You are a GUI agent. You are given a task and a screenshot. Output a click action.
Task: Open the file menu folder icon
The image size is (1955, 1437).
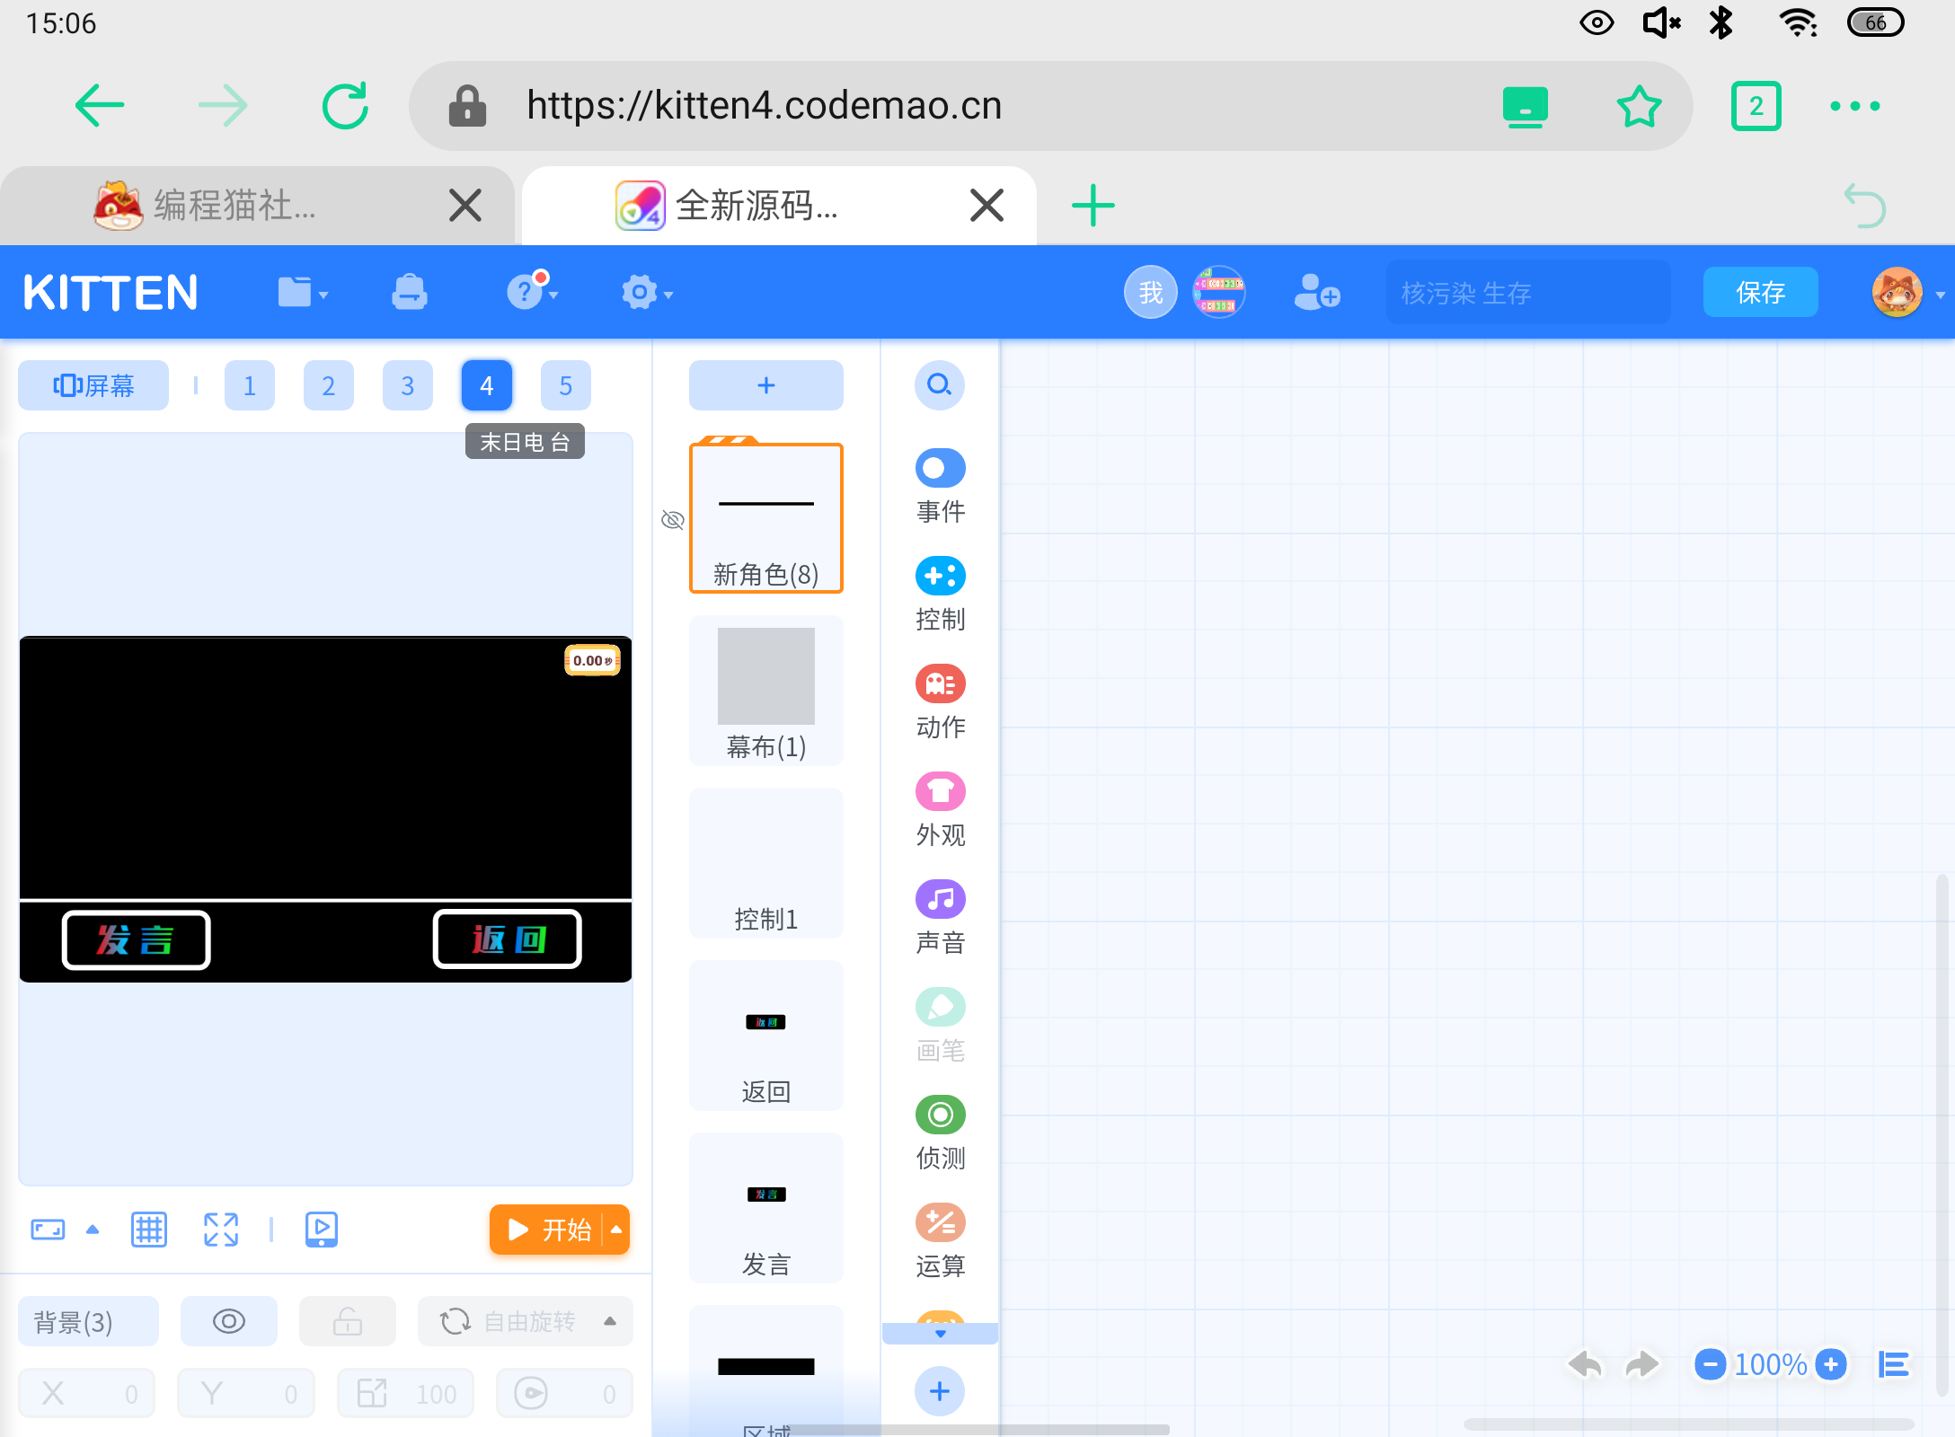[303, 293]
